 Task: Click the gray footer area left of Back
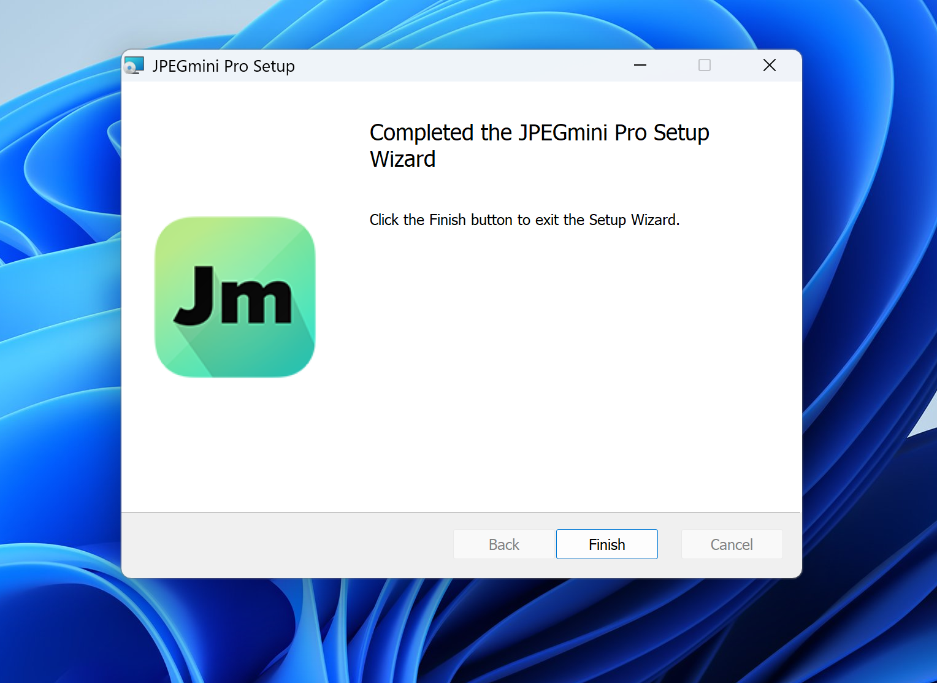tap(282, 544)
